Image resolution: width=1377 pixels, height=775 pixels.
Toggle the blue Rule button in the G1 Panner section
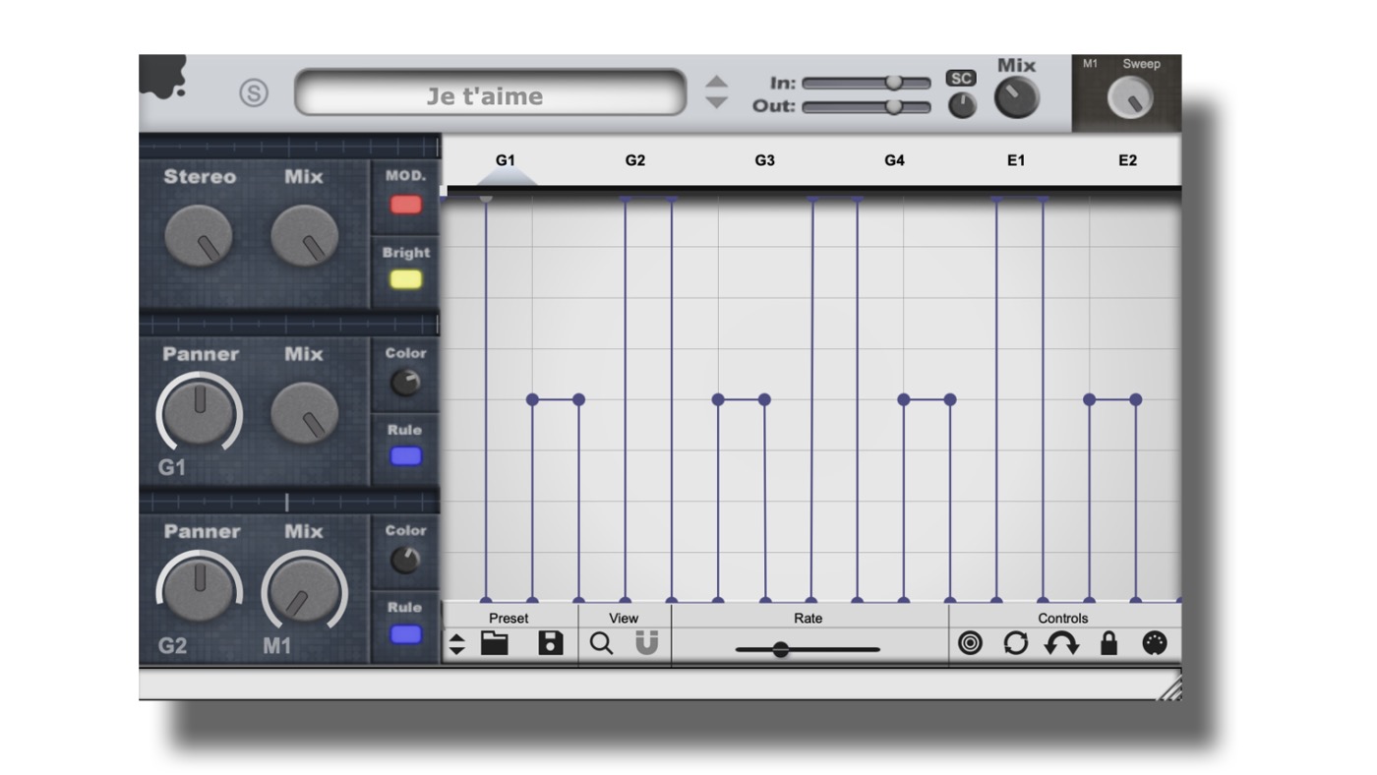click(x=406, y=456)
